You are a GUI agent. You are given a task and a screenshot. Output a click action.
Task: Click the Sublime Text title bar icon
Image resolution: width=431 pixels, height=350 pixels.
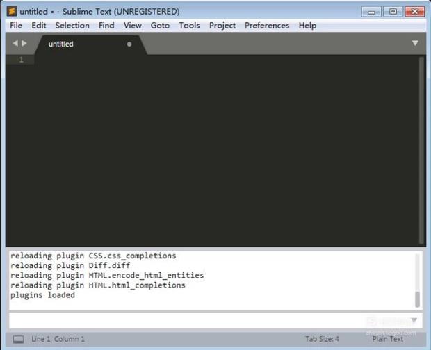(x=12, y=11)
